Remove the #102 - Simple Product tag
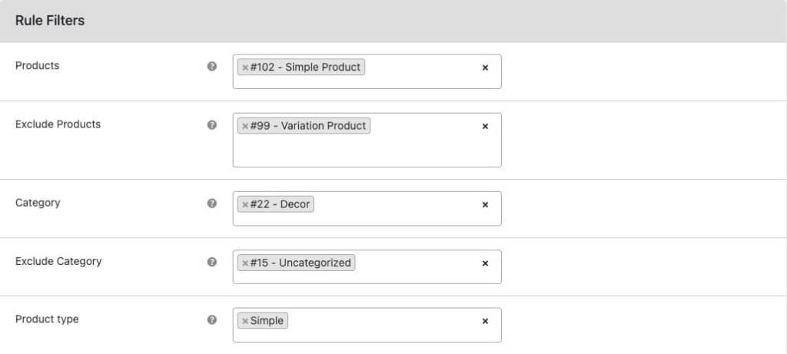The image size is (787, 354). (245, 68)
